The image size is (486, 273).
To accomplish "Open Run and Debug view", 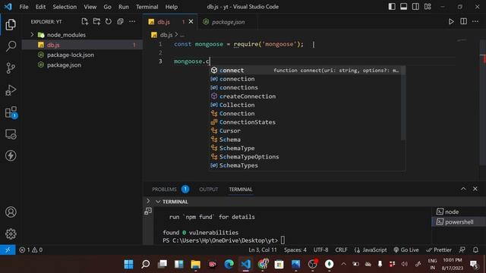I will [11, 90].
